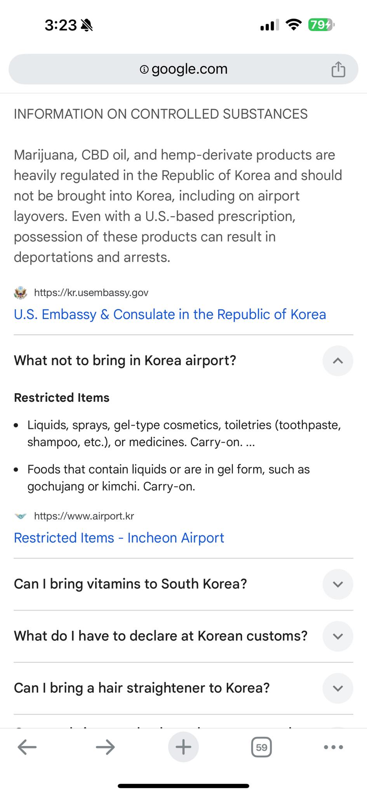
Task: Expand 'Can I bring vitamins to South Korea?'
Action: click(x=338, y=584)
